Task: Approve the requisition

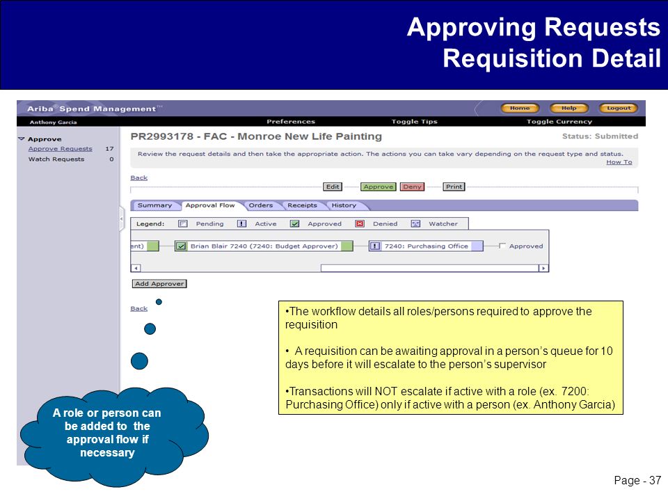Action: click(379, 186)
